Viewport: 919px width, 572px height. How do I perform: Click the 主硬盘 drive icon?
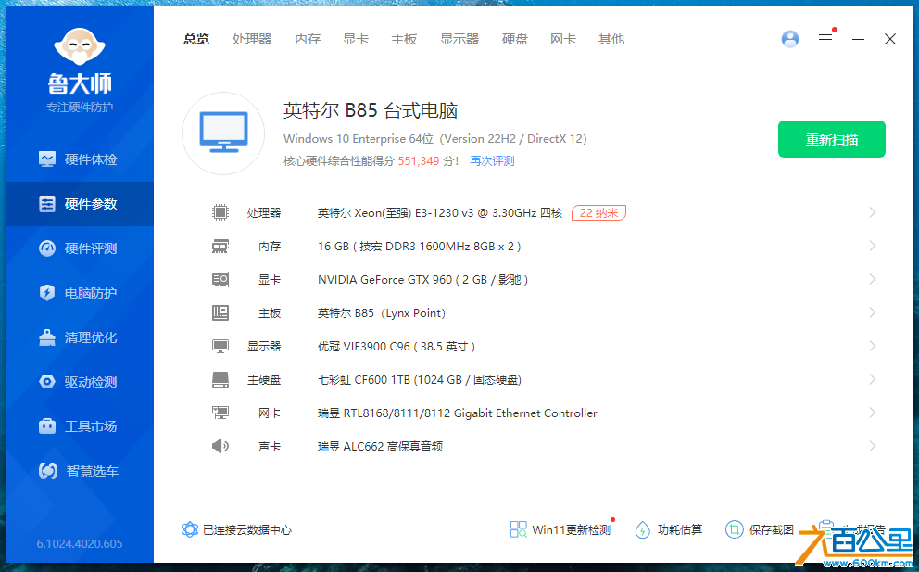click(220, 379)
